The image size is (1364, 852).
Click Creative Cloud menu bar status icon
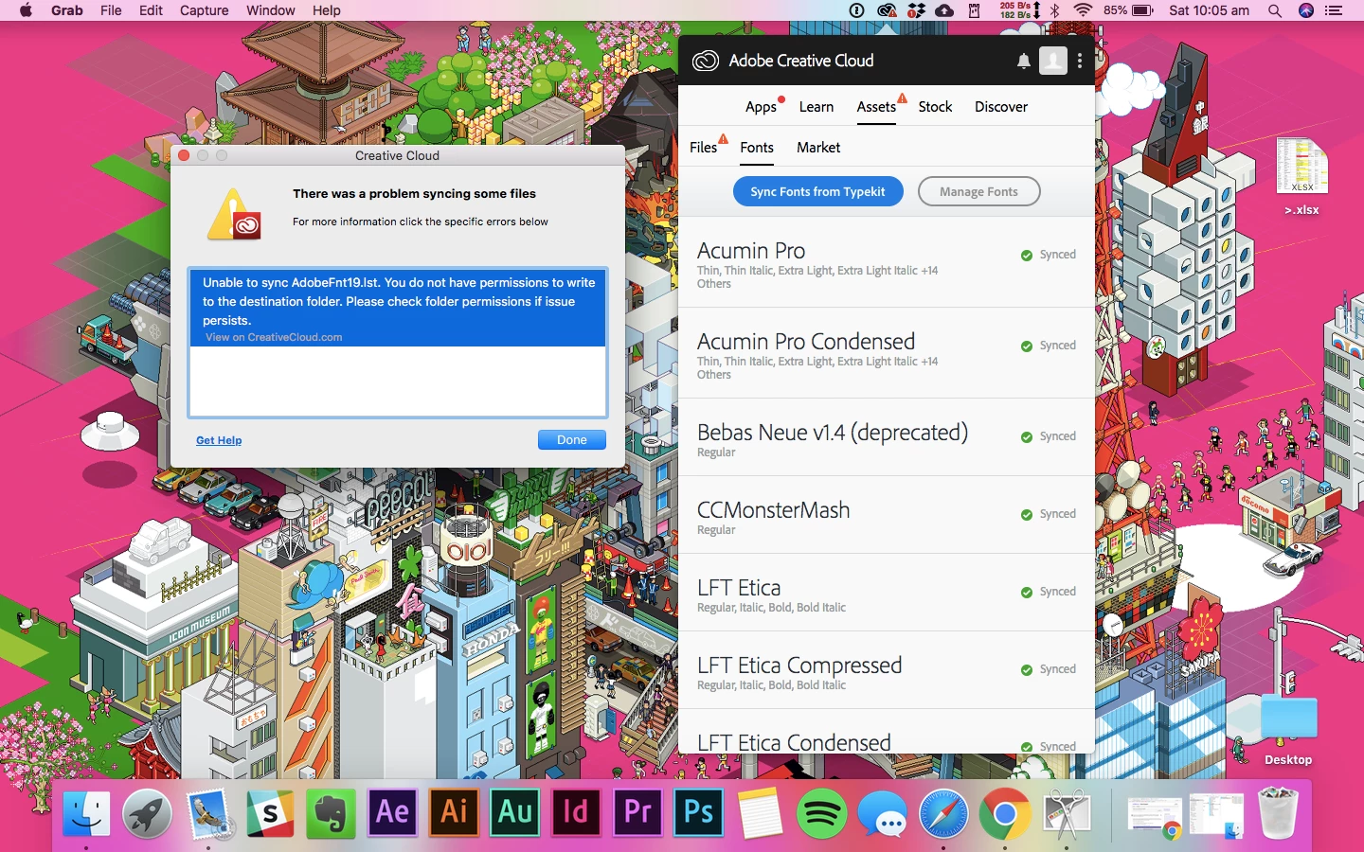(x=888, y=10)
